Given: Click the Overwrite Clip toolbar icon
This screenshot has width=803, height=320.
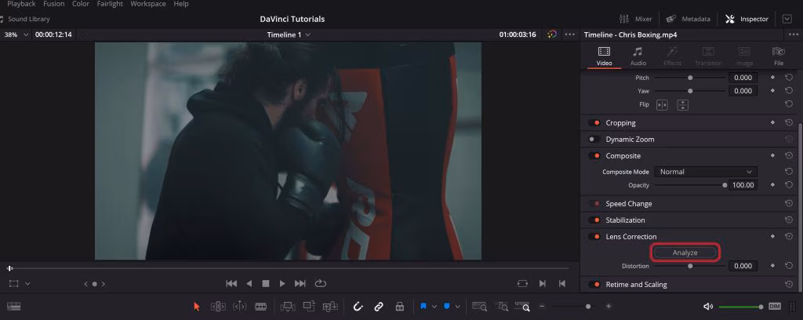Looking at the screenshot, I should (309, 306).
